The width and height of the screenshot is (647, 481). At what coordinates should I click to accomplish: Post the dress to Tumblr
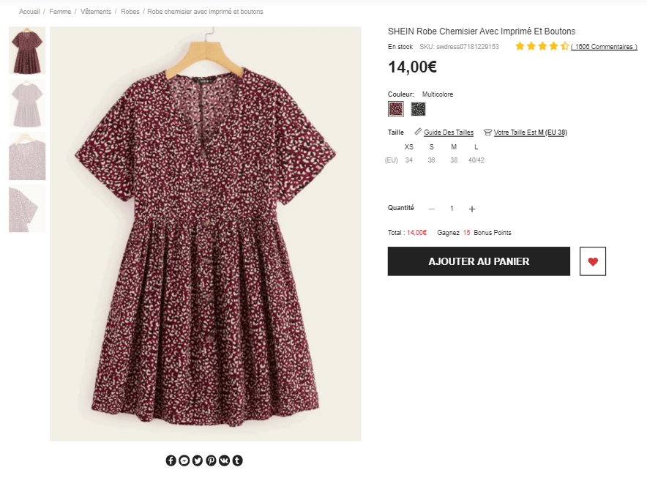point(237,461)
